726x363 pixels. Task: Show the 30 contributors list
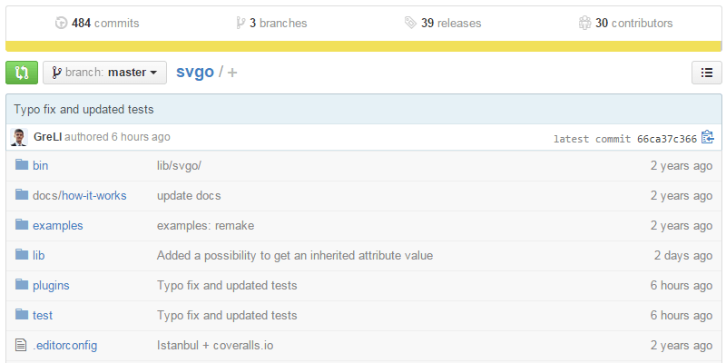[x=625, y=23]
